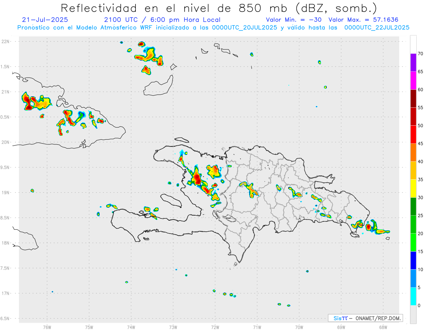Screen dimensions: 430x332
Task: Pick the cyan 0–5 dBZ colorbar segment
Action: coord(413,297)
